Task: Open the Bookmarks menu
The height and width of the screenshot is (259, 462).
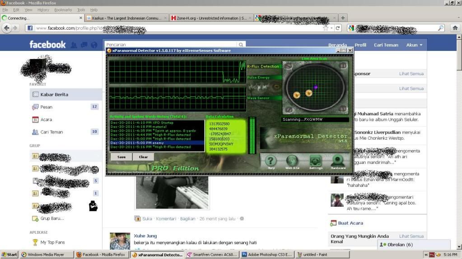Action: coord(63,10)
